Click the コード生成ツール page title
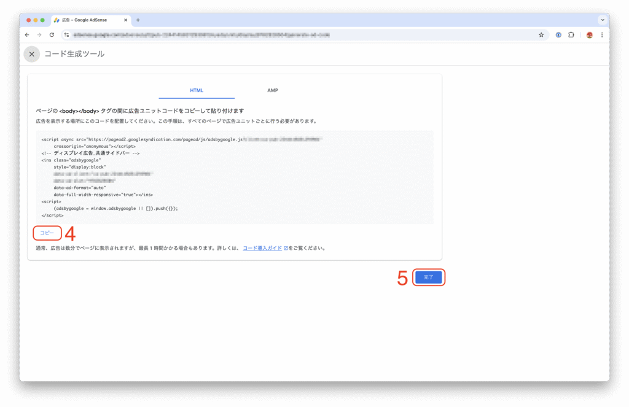The height and width of the screenshot is (407, 629). click(74, 54)
